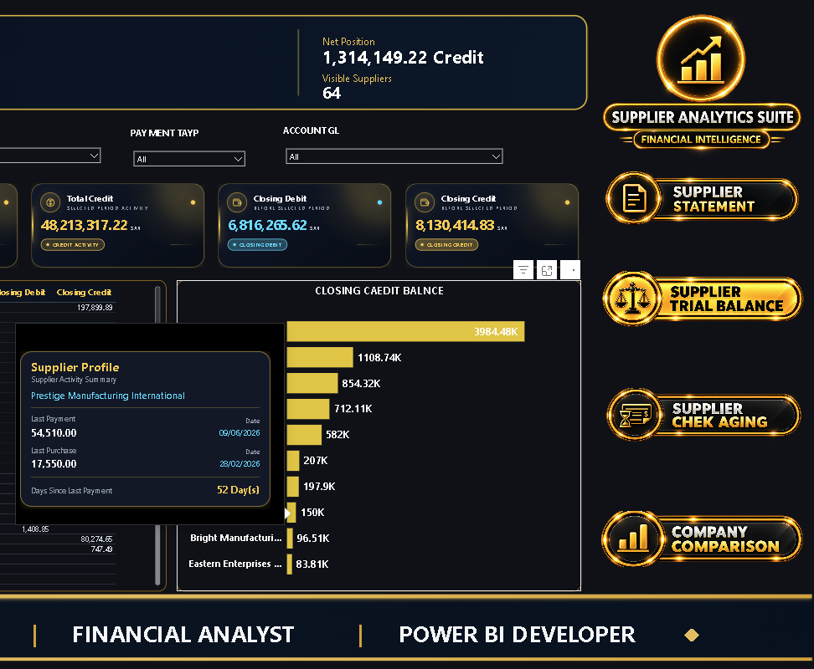The height and width of the screenshot is (669, 814).
Task: Click the 197,899.89 table value
Action: (x=95, y=307)
